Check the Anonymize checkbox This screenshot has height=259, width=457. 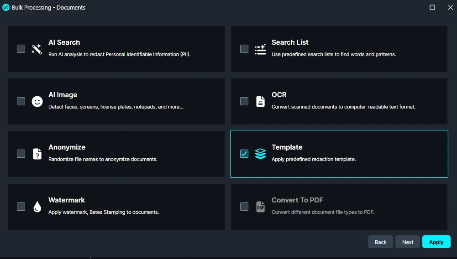pyautogui.click(x=21, y=154)
